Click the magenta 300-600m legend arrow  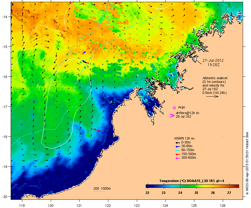pyautogui.click(x=178, y=158)
